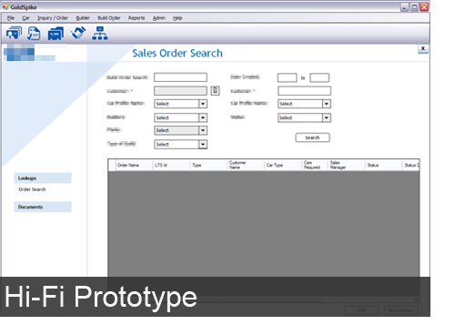Screen dimensions: 455x335
Task: Close the Sales Order Search panel
Action: click(x=423, y=48)
